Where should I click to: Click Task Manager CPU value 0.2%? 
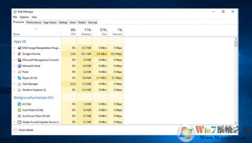(x=73, y=84)
